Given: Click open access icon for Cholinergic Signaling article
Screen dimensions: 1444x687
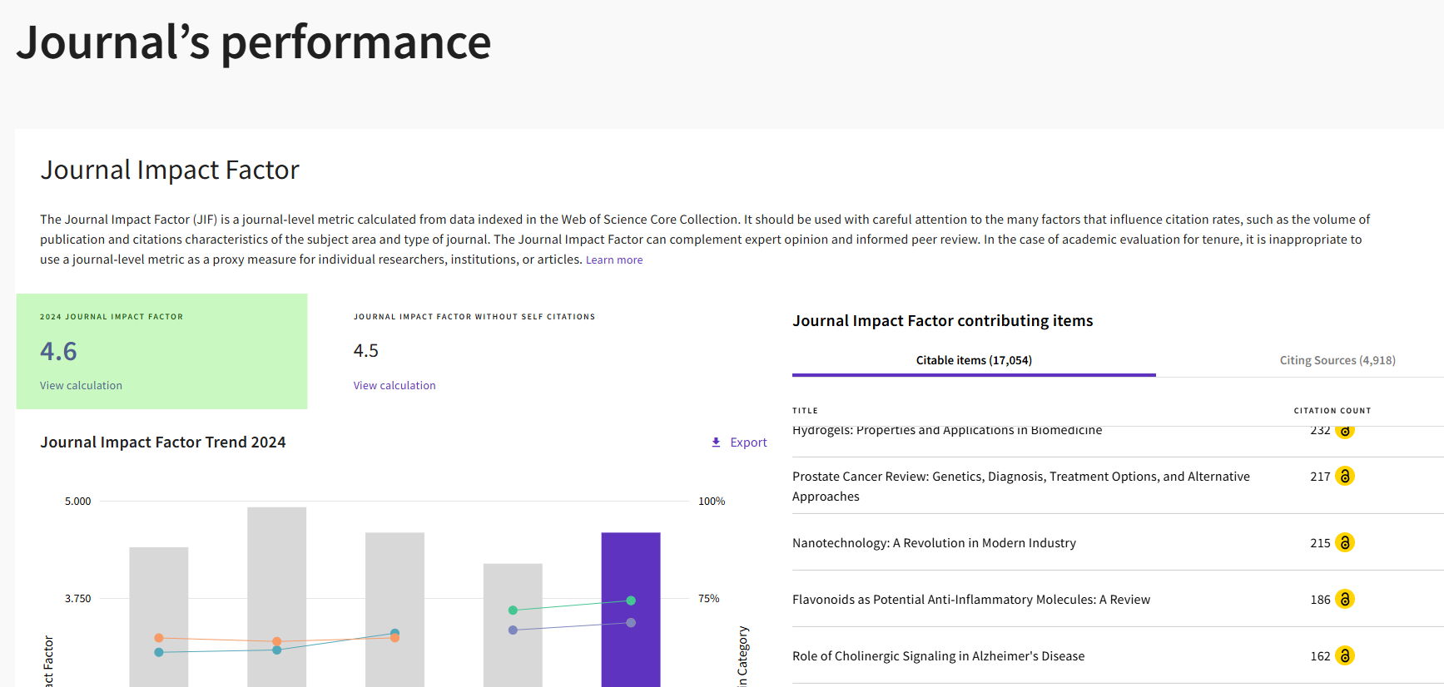Looking at the screenshot, I should pos(1344,655).
